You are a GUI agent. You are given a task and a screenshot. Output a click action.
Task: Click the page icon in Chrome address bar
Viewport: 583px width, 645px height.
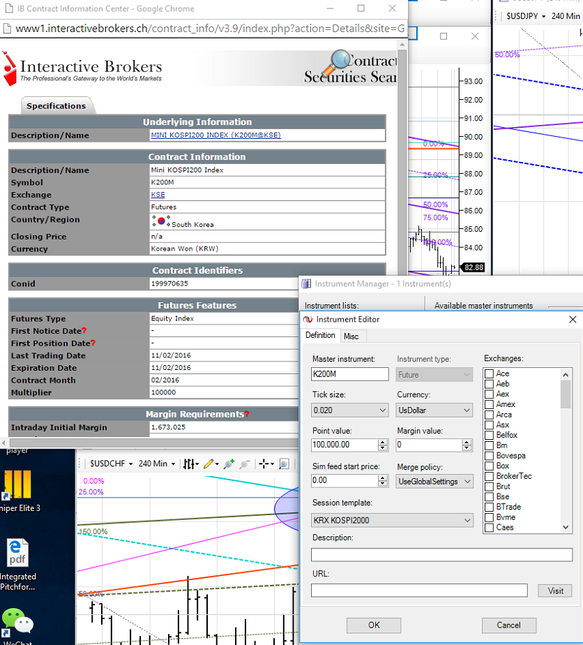(6, 29)
